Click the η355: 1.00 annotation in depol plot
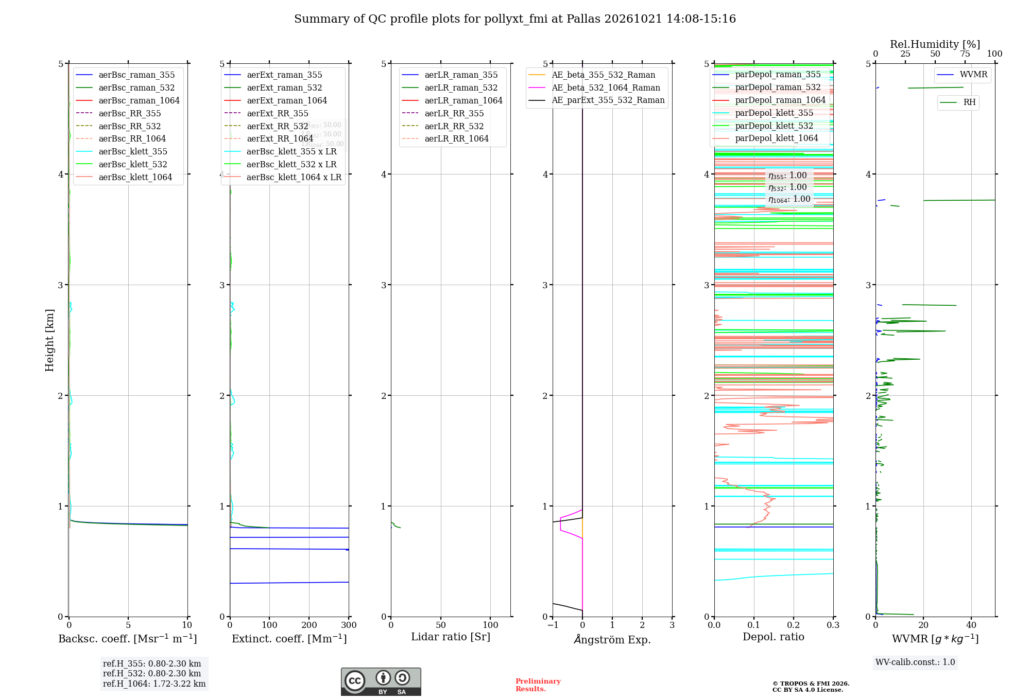1030x700 pixels. [787, 176]
